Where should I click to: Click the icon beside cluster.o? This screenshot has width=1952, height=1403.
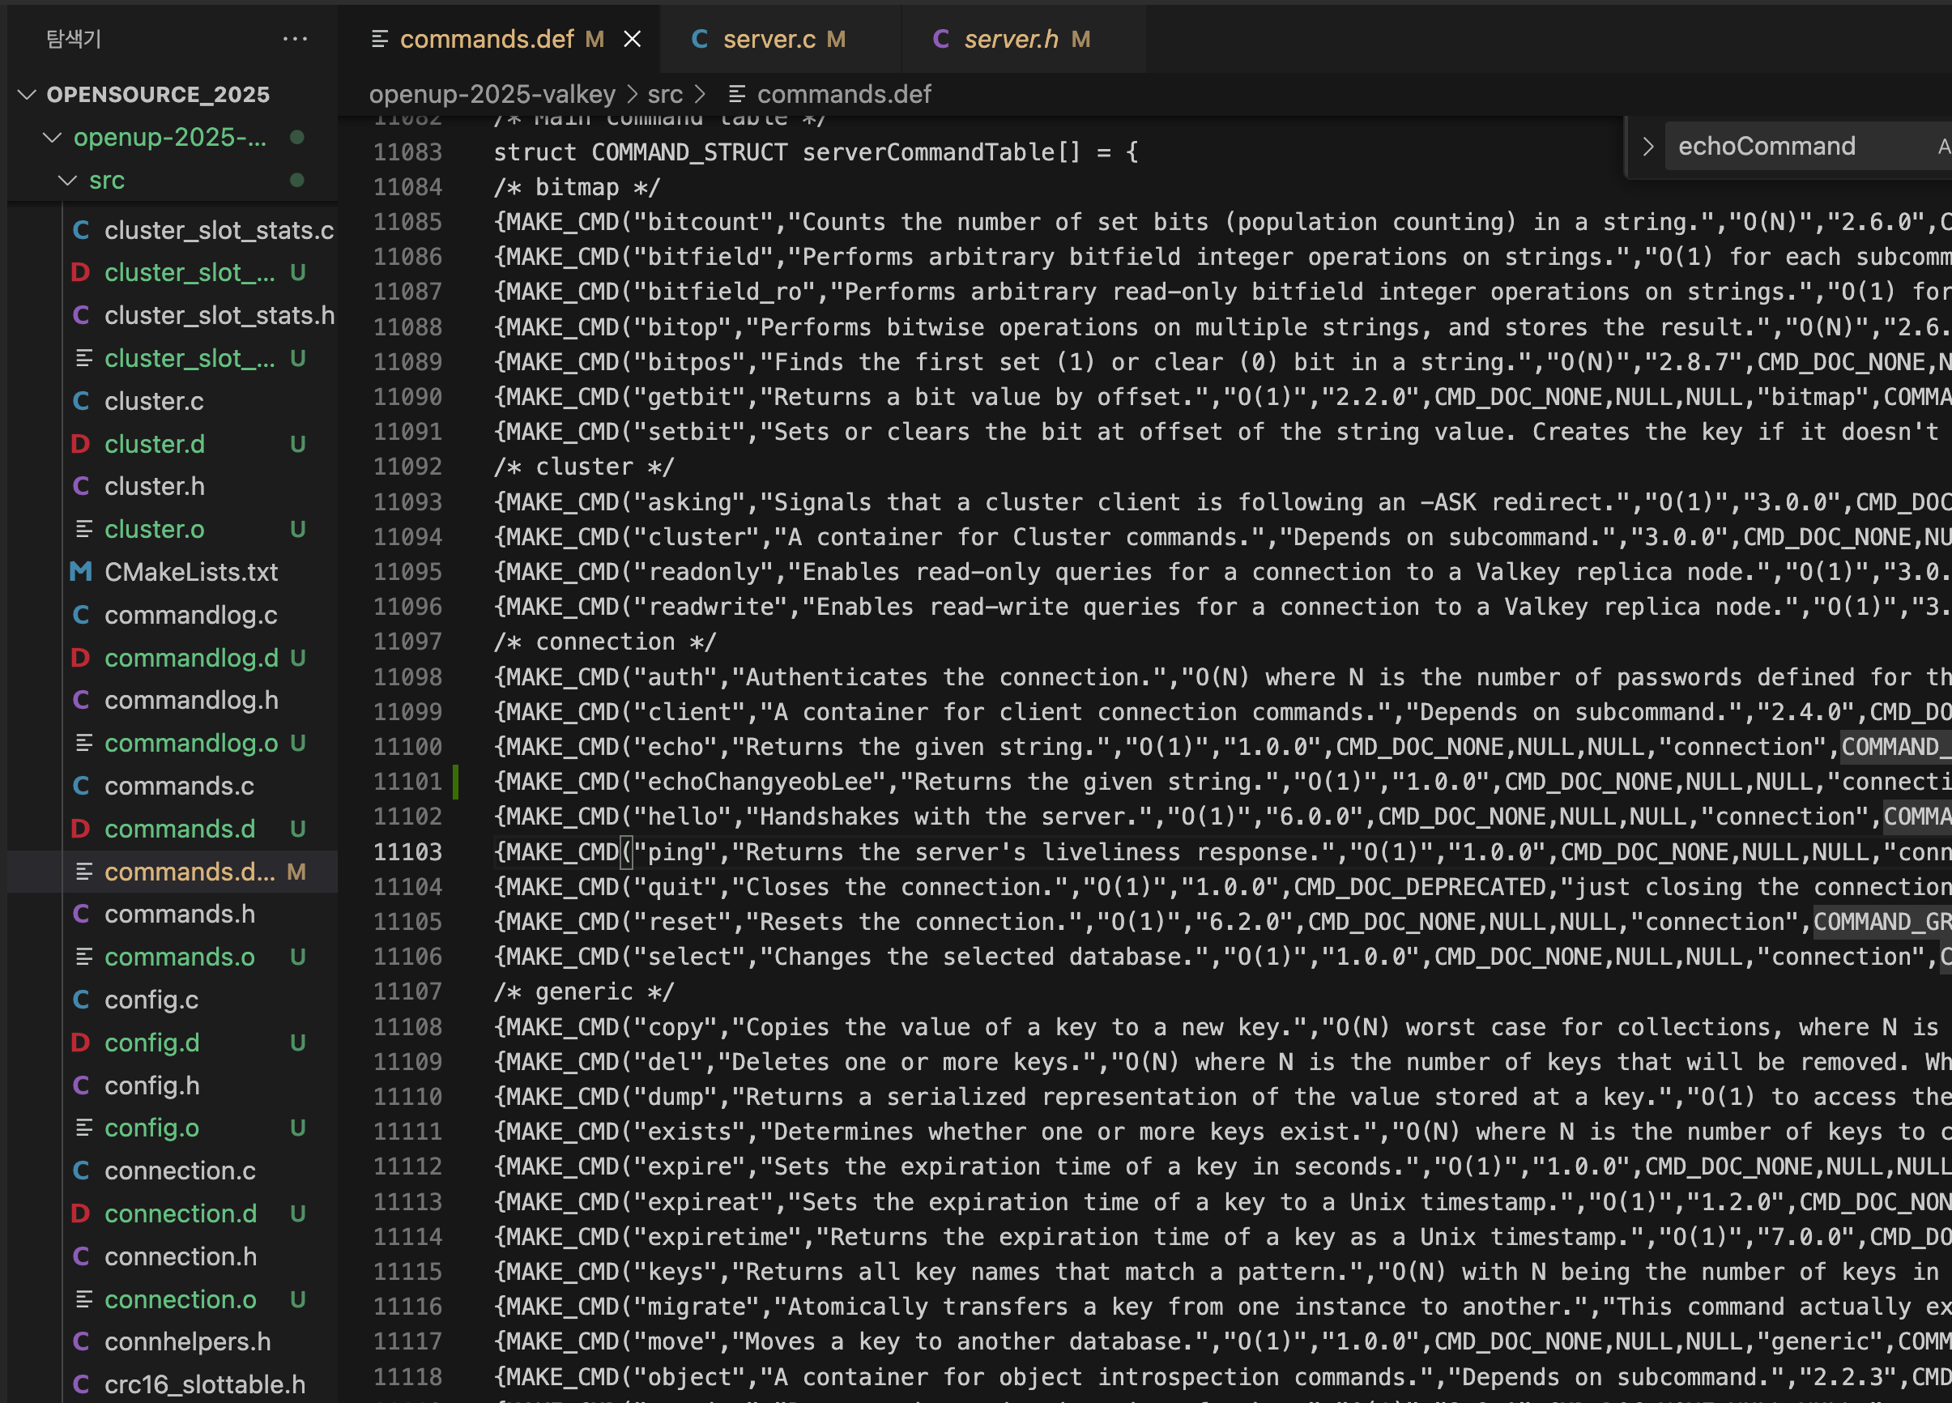click(x=83, y=529)
